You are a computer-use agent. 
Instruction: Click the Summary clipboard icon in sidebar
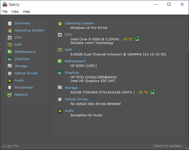tap(10, 23)
